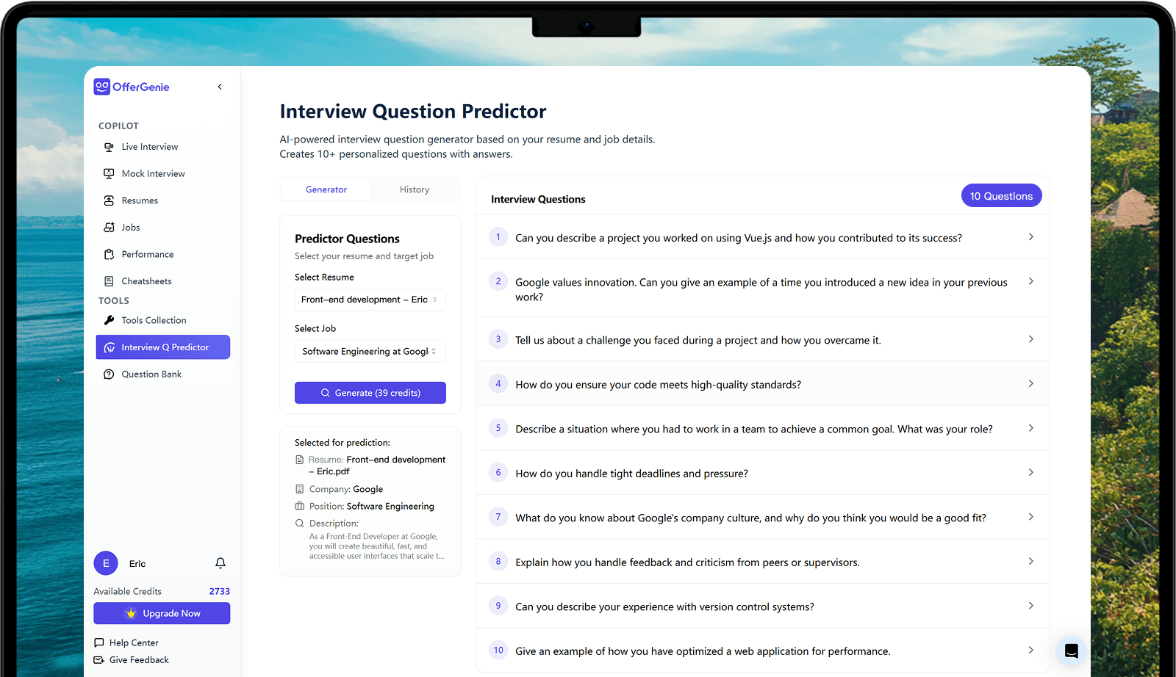Open the Jobs page
Screen dimensions: 1176x677
tap(131, 228)
